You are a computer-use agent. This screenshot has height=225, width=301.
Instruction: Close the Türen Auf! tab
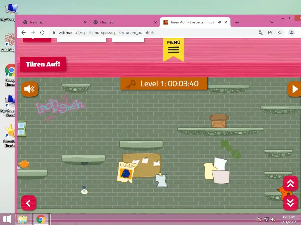(x=226, y=22)
